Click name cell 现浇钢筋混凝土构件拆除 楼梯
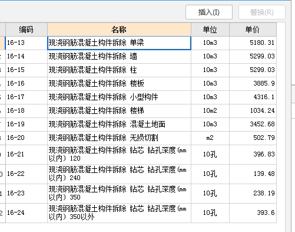Viewport: 295px width, 232px height. (119, 111)
